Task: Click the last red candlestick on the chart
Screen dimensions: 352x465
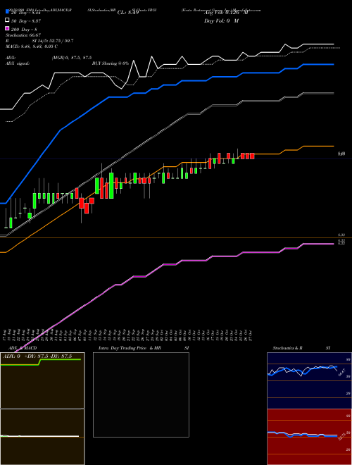Action: (252, 156)
